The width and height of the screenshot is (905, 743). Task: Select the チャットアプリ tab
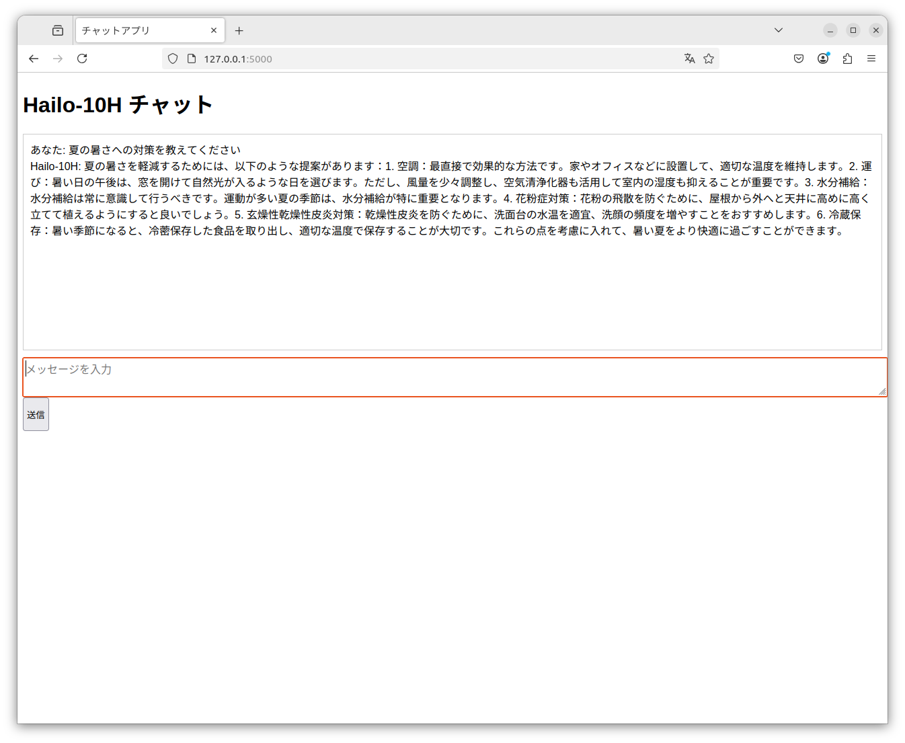click(x=150, y=30)
